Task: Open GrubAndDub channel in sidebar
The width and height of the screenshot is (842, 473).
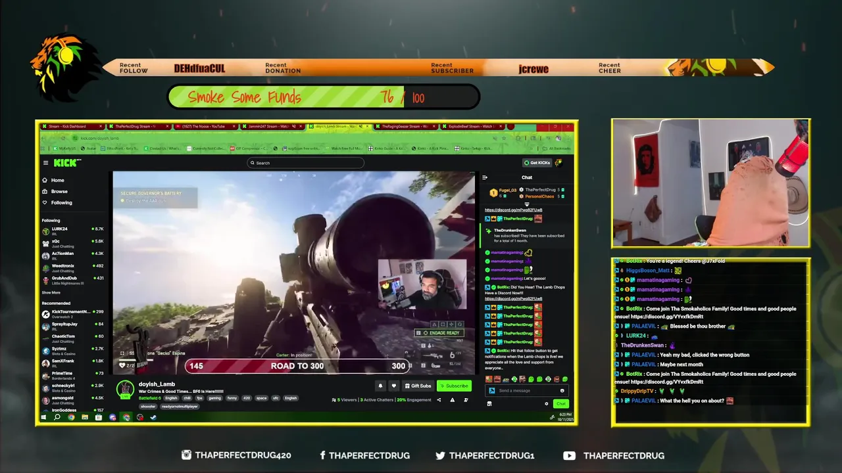Action: click(x=72, y=280)
